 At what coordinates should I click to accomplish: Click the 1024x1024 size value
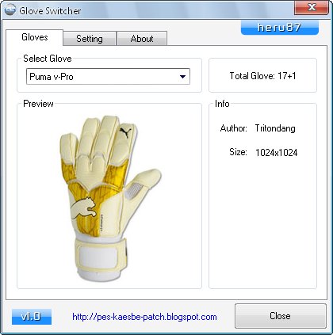tap(277, 153)
